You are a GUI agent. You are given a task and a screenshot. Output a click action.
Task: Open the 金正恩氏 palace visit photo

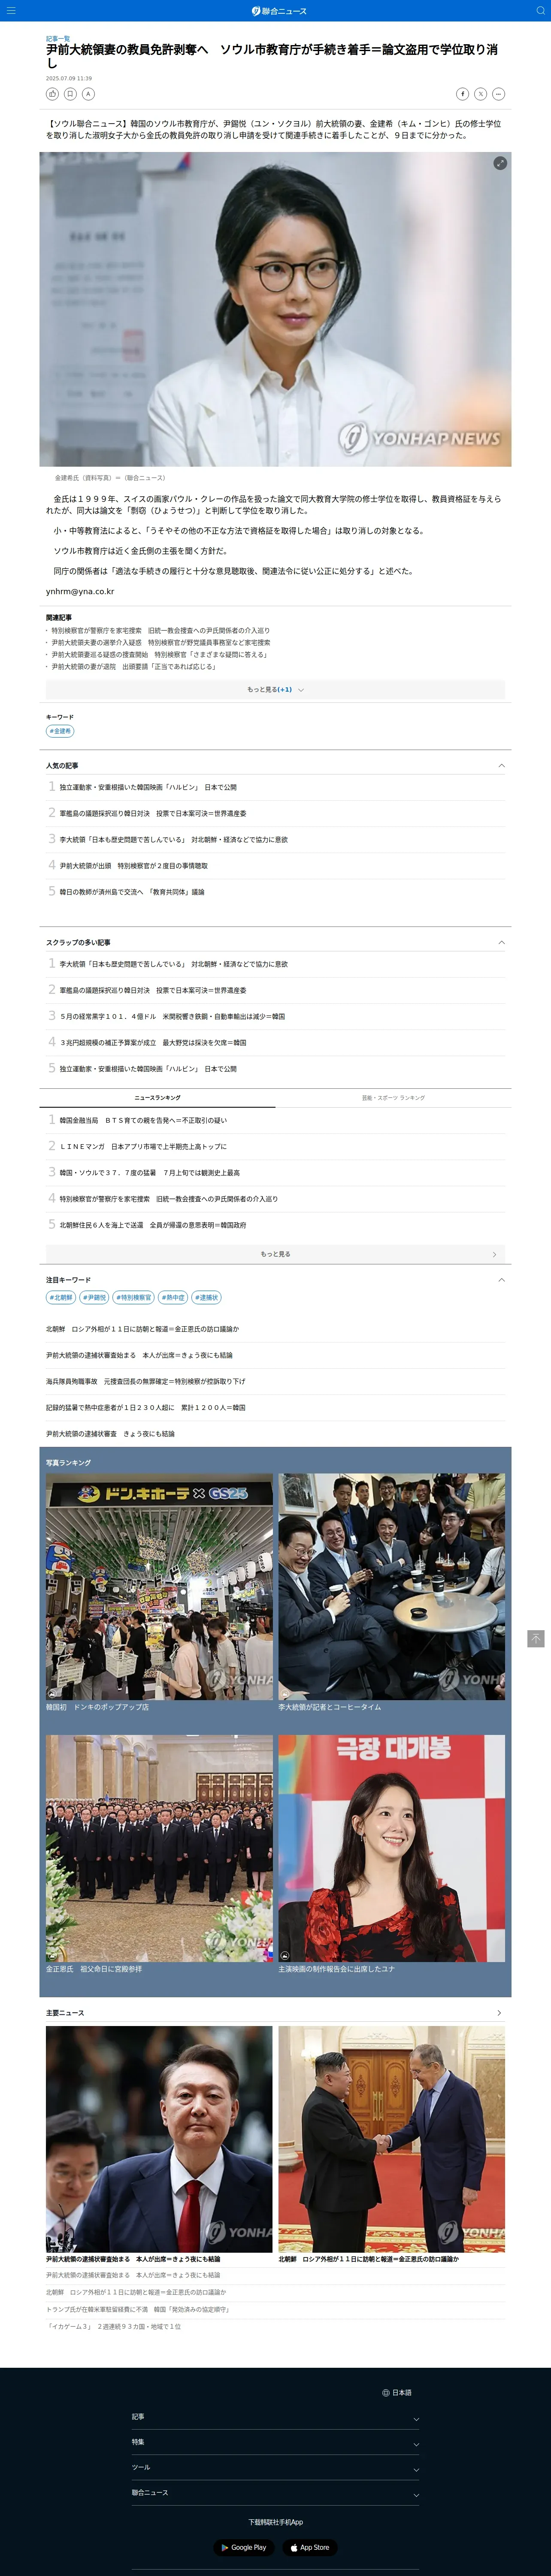point(159,1848)
